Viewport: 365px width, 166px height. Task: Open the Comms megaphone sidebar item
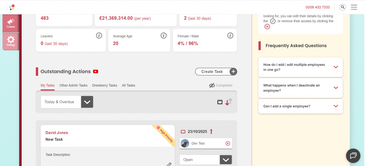point(11,23)
